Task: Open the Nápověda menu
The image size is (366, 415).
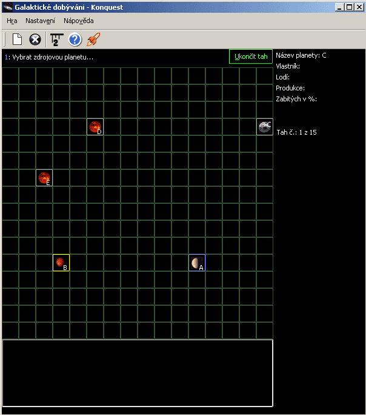Action: pyautogui.click(x=79, y=21)
